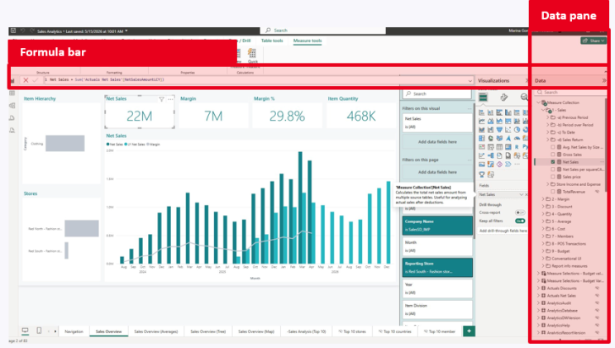Expand the formula bar dropdown arrow

point(470,80)
